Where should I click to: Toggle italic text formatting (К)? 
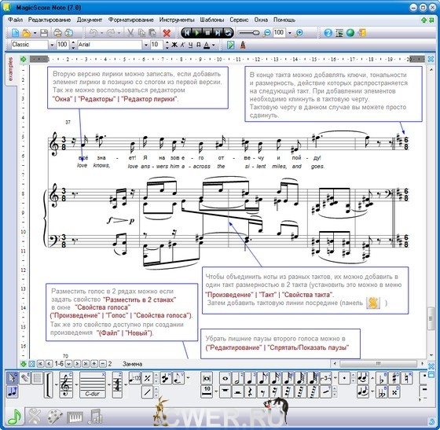[182, 45]
